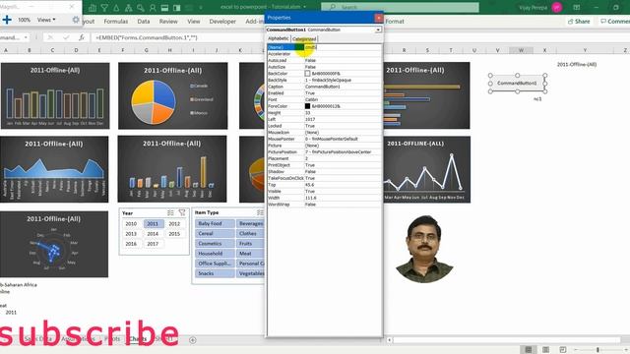Toggle Snacks in Item Type slicer
Image resolution: width=630 pixels, height=354 pixels.
click(x=215, y=273)
